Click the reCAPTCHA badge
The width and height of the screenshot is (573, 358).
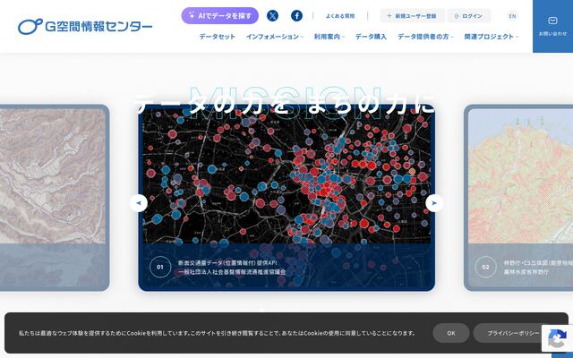(557, 338)
